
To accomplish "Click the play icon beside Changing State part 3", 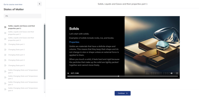I will tap(5, 55).
